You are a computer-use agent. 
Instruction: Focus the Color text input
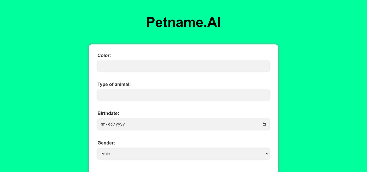[x=183, y=66]
